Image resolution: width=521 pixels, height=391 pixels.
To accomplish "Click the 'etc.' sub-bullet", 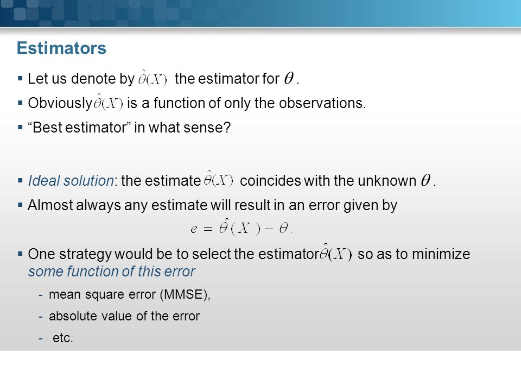I will coord(62,337).
